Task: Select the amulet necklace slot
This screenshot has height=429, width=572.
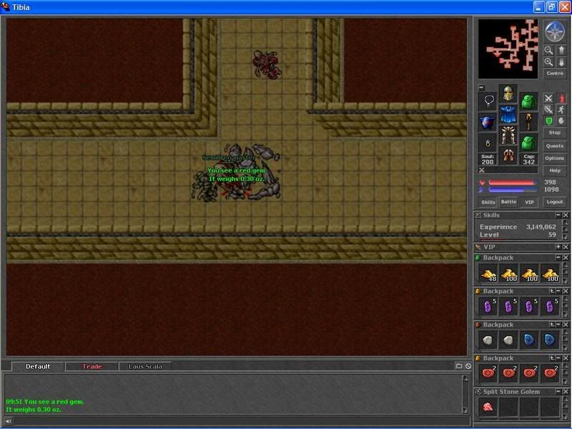Action: [488, 101]
